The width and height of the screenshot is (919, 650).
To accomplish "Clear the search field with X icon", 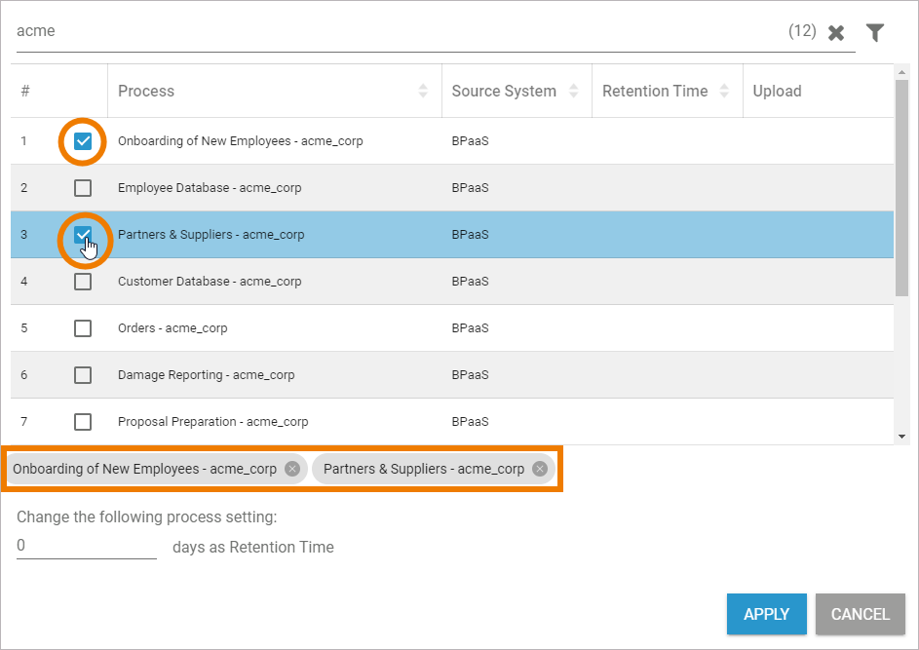I will 835,33.
